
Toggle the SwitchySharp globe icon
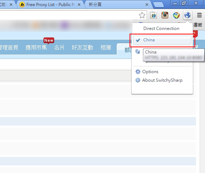tap(188, 15)
